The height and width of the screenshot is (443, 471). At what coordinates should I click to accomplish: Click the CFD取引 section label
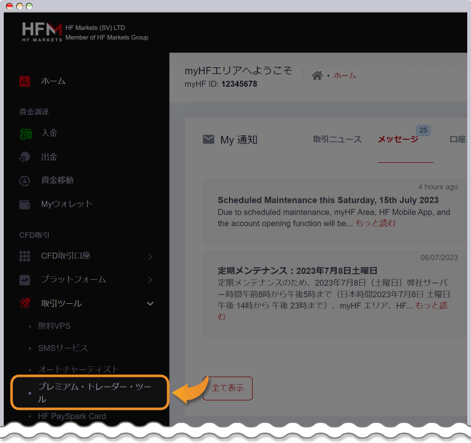[x=34, y=235]
